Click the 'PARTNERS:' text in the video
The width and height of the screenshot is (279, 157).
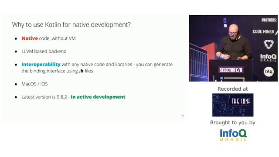tap(269, 20)
